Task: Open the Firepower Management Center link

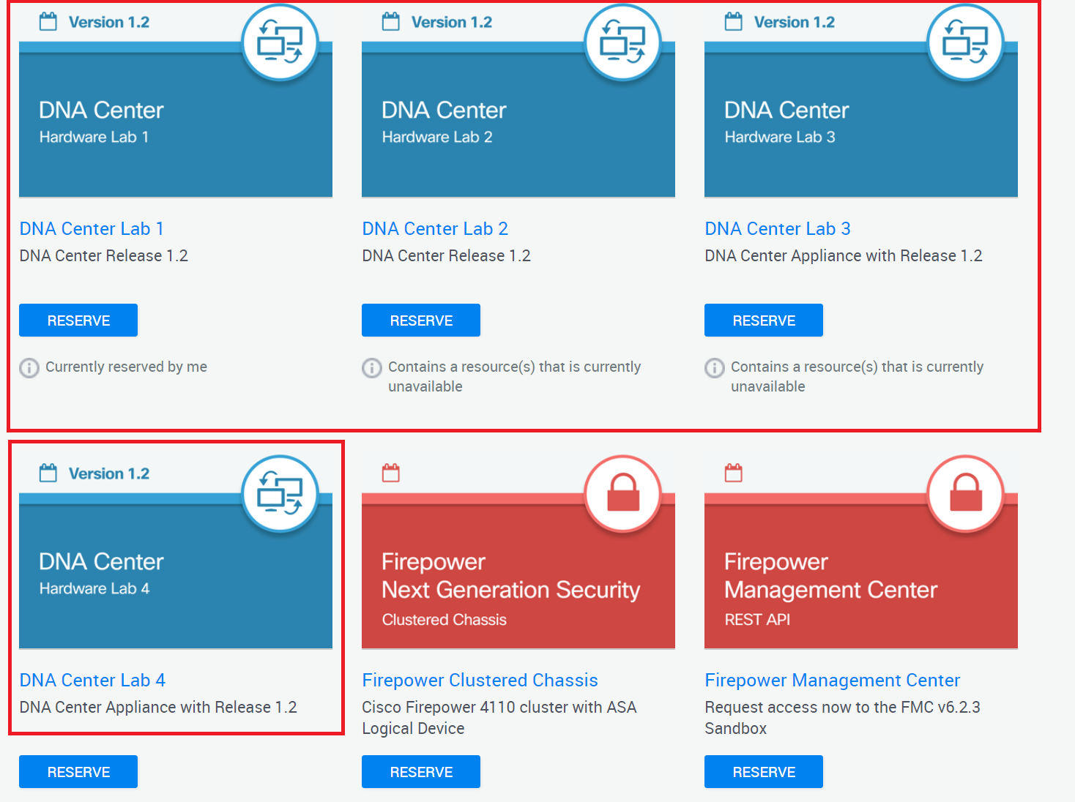Action: coord(833,681)
